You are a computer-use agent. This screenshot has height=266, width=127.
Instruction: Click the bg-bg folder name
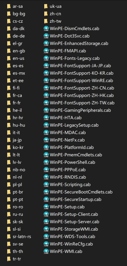click(19, 14)
